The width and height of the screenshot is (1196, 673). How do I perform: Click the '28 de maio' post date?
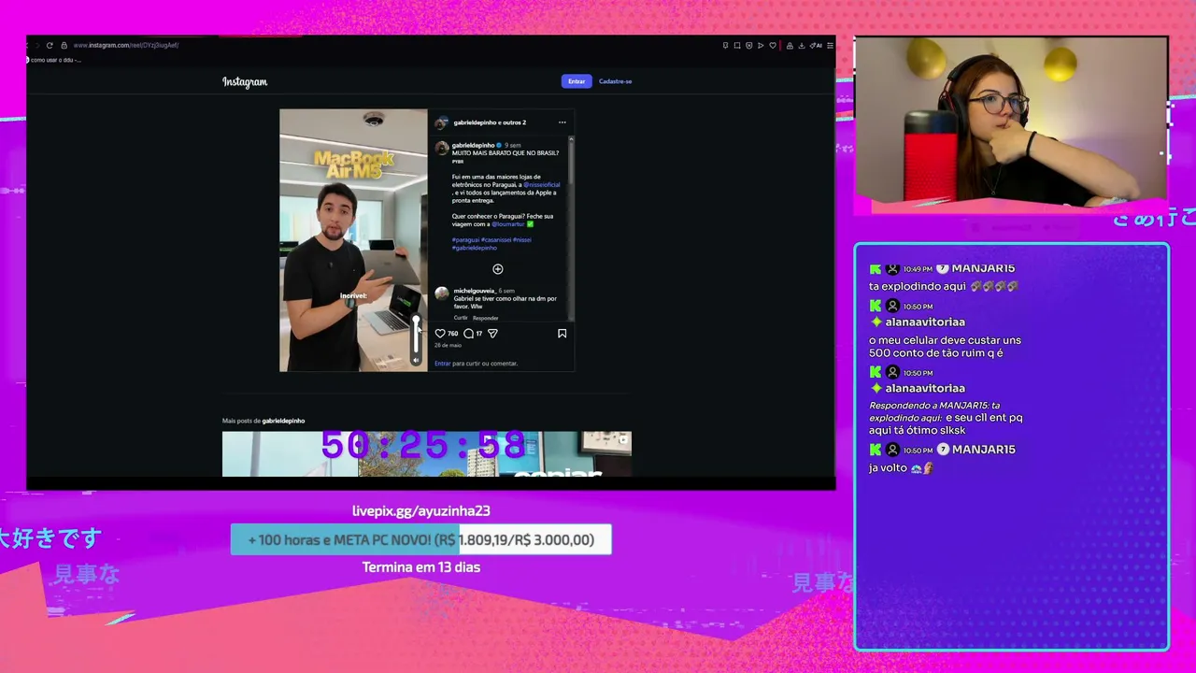(448, 346)
